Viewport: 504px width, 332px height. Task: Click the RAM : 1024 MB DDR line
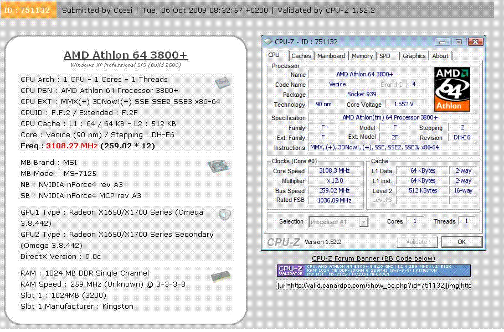(85, 273)
